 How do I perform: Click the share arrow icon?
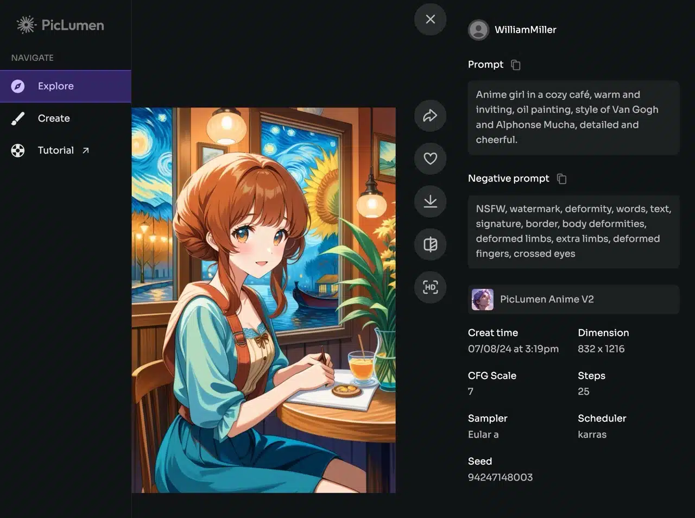pyautogui.click(x=430, y=116)
